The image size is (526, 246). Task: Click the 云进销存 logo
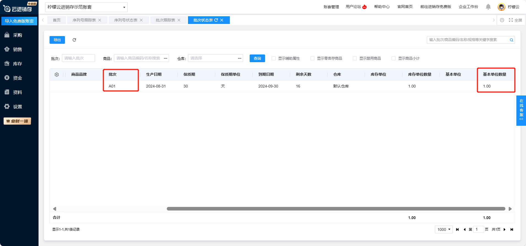[18, 9]
